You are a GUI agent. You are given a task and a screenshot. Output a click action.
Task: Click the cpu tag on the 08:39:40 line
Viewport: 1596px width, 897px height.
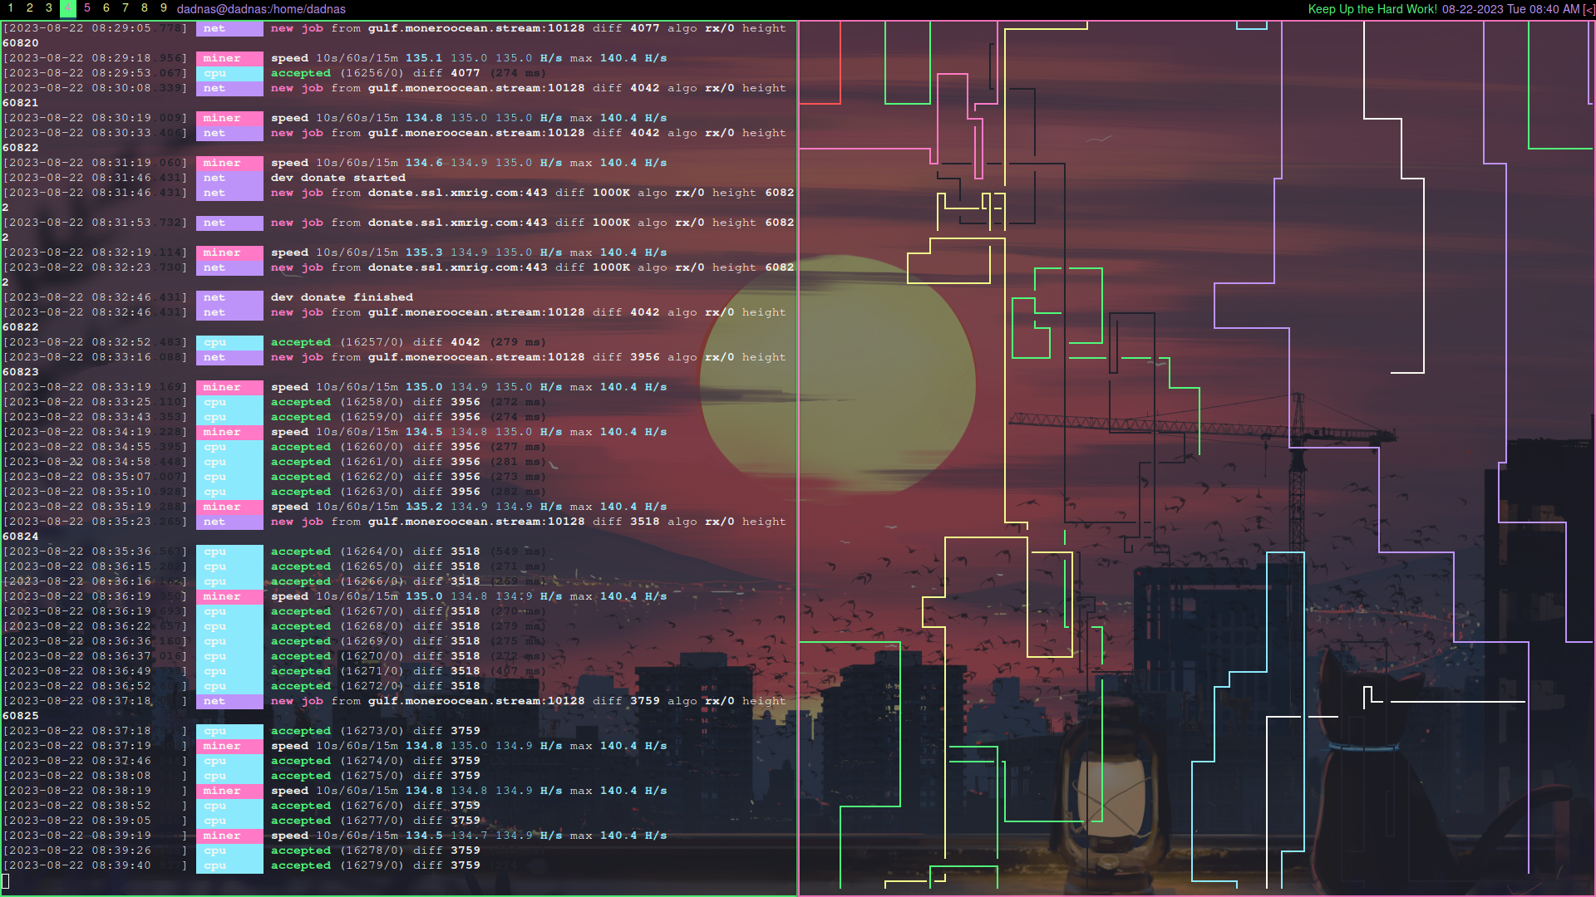click(229, 865)
